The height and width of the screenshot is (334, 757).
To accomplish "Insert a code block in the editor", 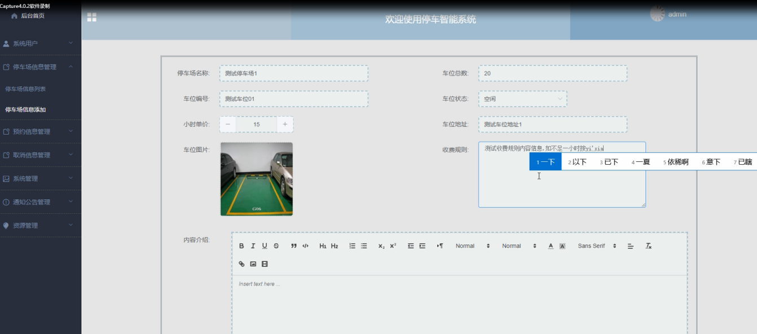I will coord(305,246).
